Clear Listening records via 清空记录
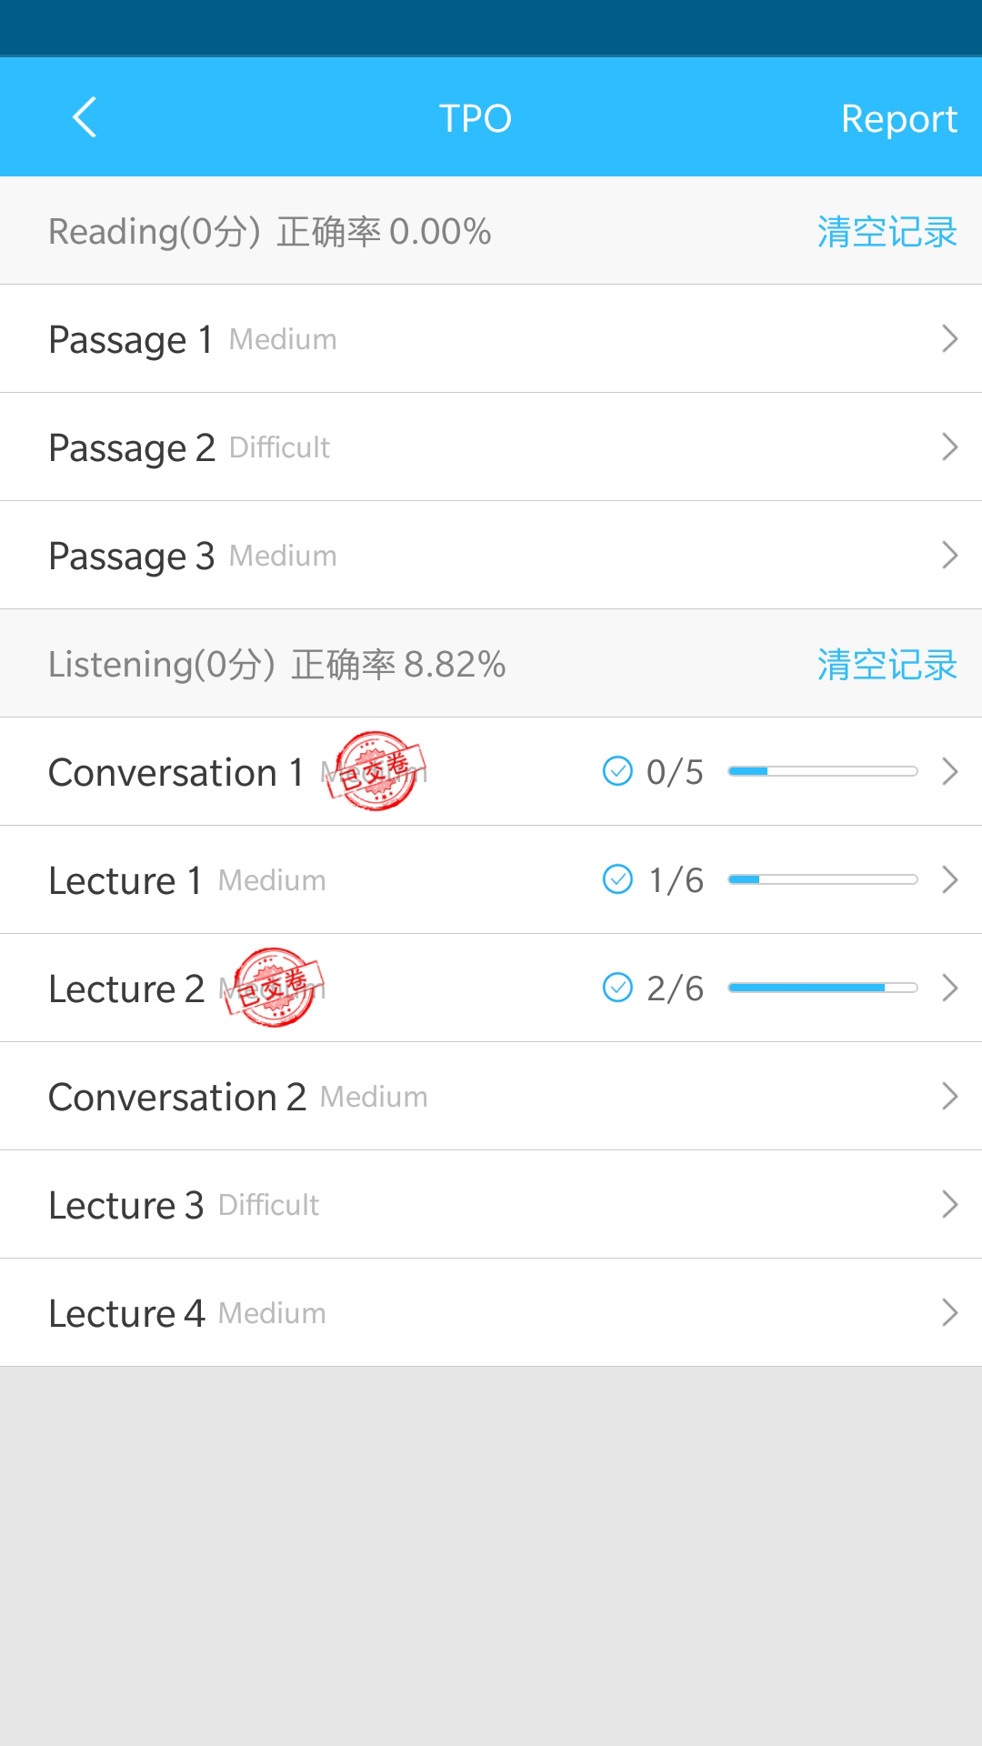 [x=887, y=665]
